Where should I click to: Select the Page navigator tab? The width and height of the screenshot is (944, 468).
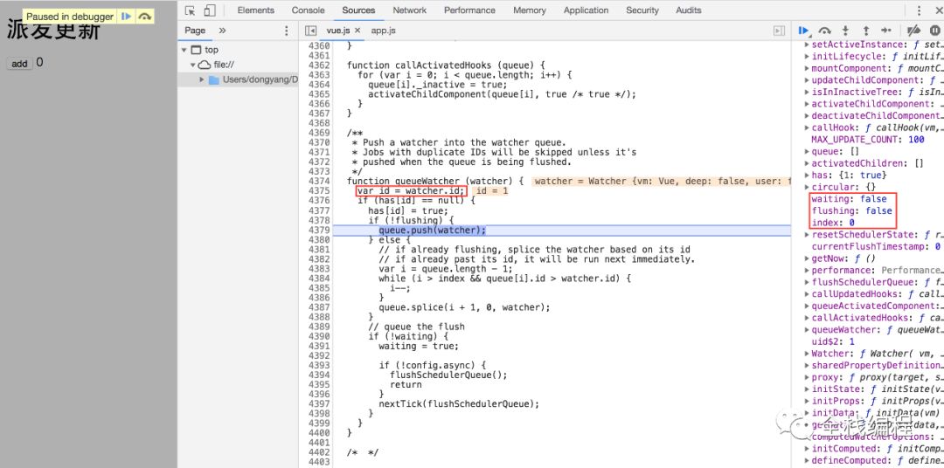click(195, 31)
